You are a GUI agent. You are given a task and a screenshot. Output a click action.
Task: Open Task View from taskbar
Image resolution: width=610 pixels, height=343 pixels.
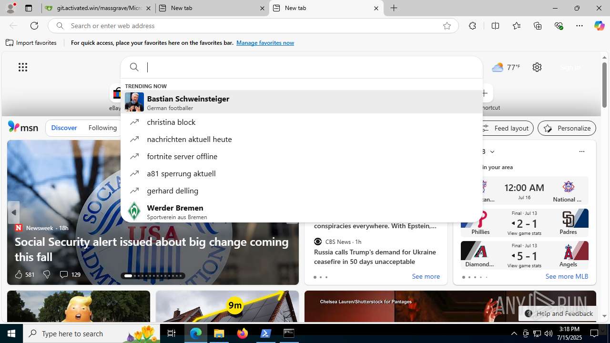172,333
